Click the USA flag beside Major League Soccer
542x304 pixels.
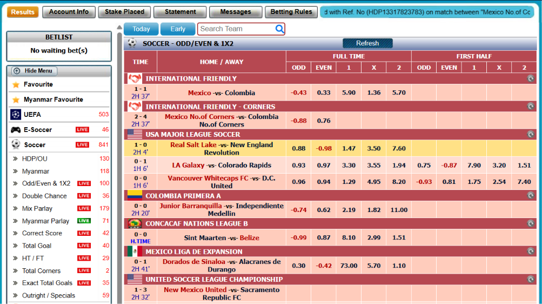coord(135,134)
